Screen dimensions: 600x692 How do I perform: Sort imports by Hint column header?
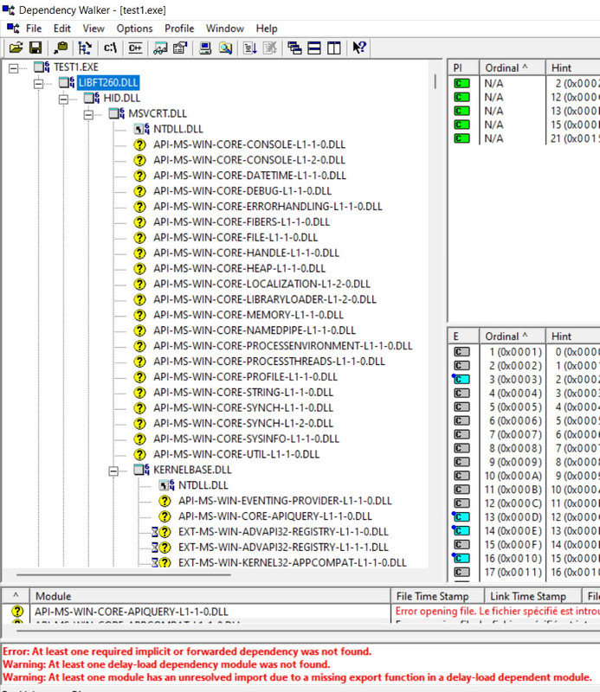[x=573, y=67]
